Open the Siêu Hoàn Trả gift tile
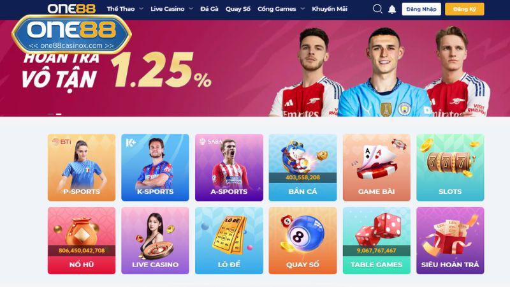This screenshot has width=510, height=287. click(450, 240)
